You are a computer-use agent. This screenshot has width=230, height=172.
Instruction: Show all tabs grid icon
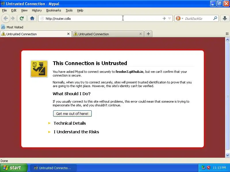coord(227,34)
